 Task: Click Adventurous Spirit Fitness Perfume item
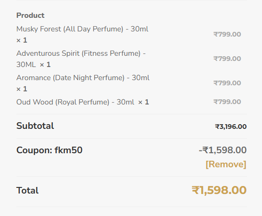click(81, 59)
